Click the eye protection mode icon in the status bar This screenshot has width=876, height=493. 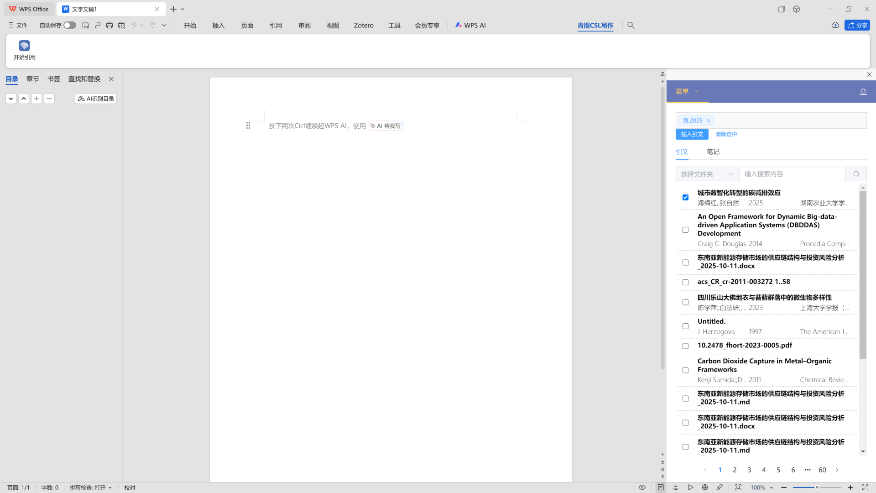(x=642, y=488)
